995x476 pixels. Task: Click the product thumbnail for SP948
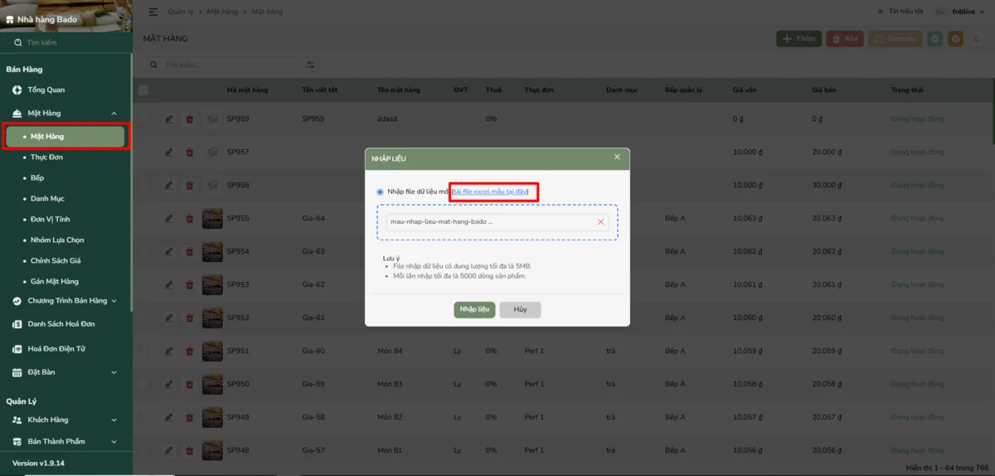pyautogui.click(x=212, y=451)
